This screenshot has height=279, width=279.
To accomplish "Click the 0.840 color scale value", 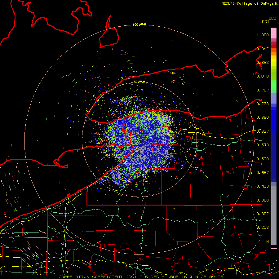I will (263, 76).
